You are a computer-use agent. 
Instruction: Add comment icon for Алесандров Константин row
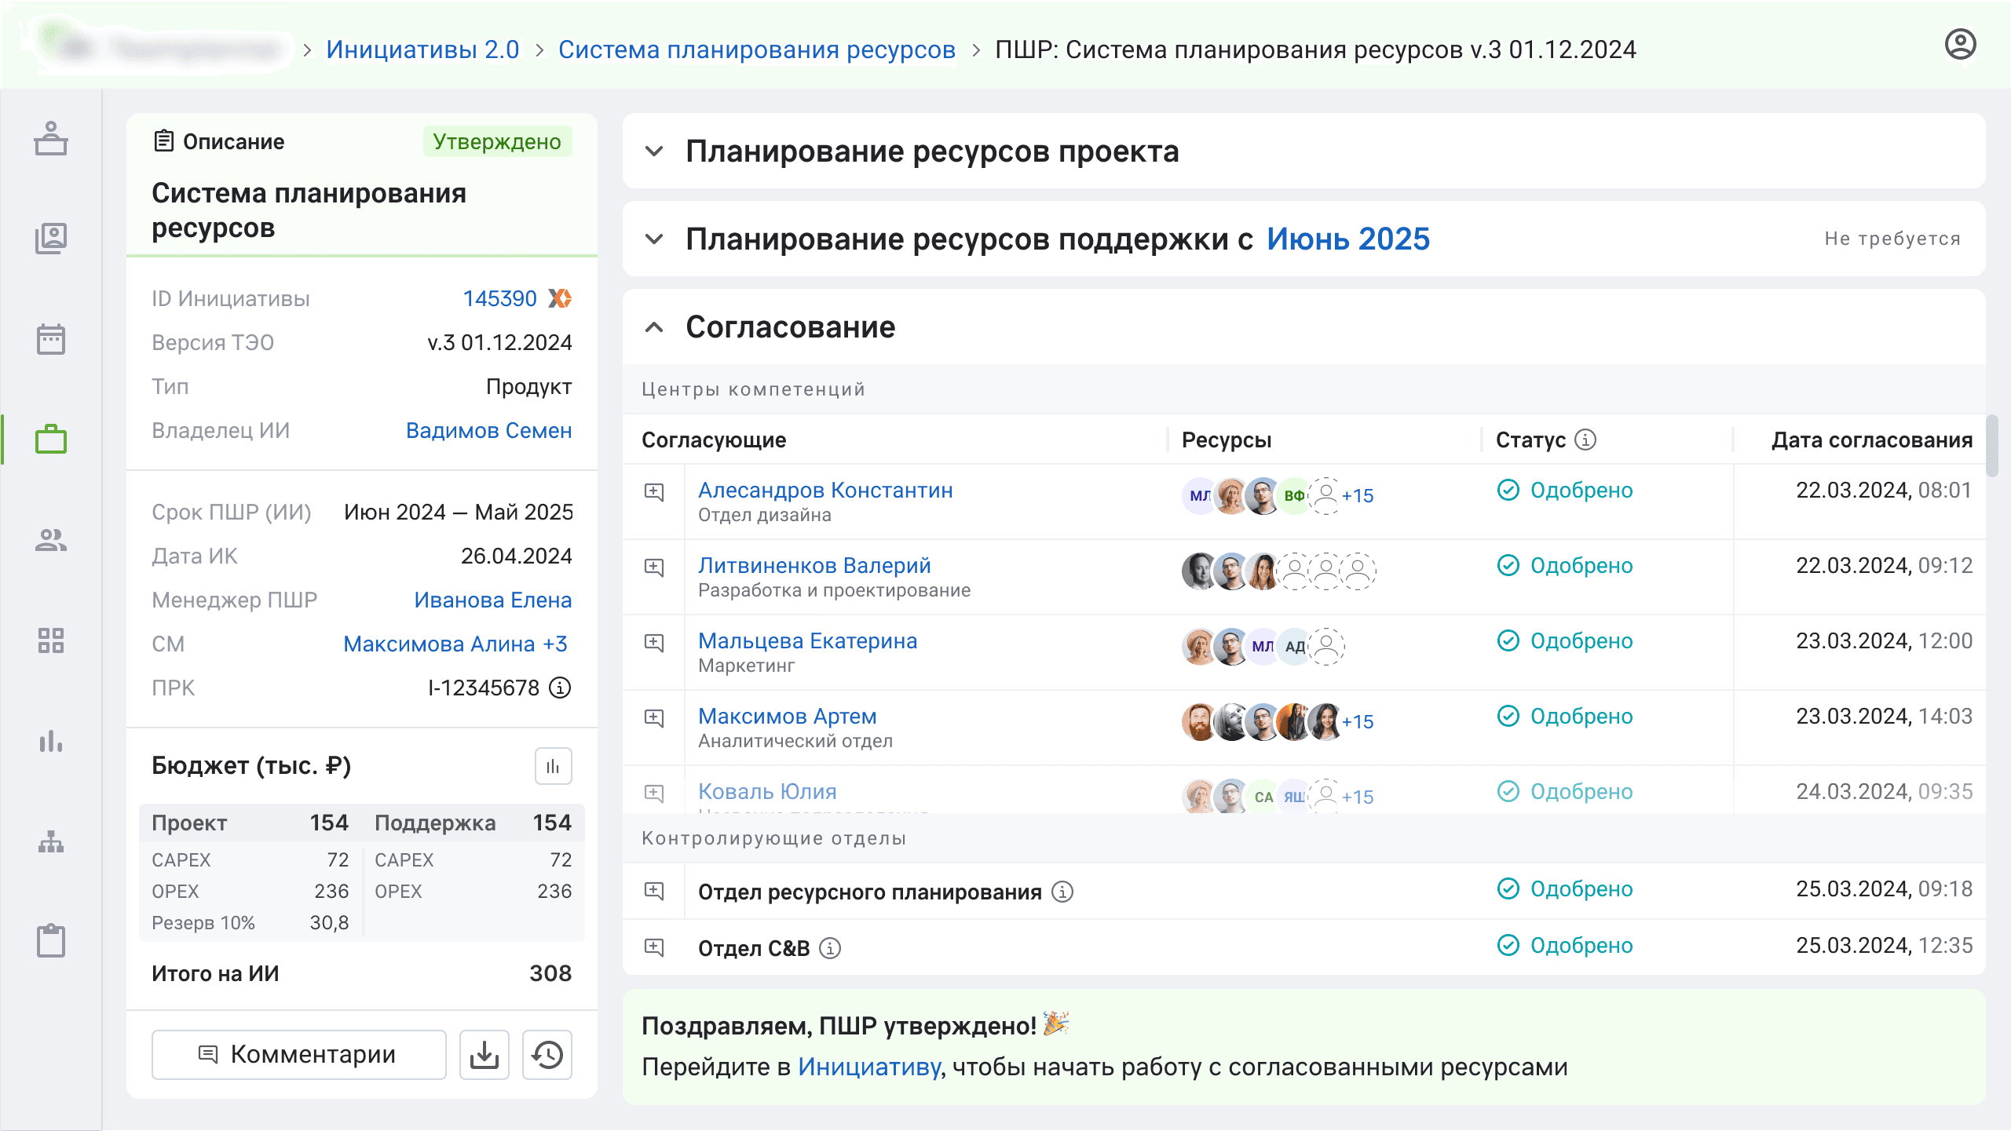(654, 492)
